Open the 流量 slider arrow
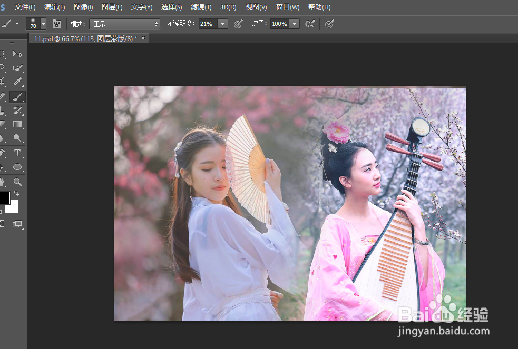This screenshot has height=349, width=518. pyautogui.click(x=294, y=24)
